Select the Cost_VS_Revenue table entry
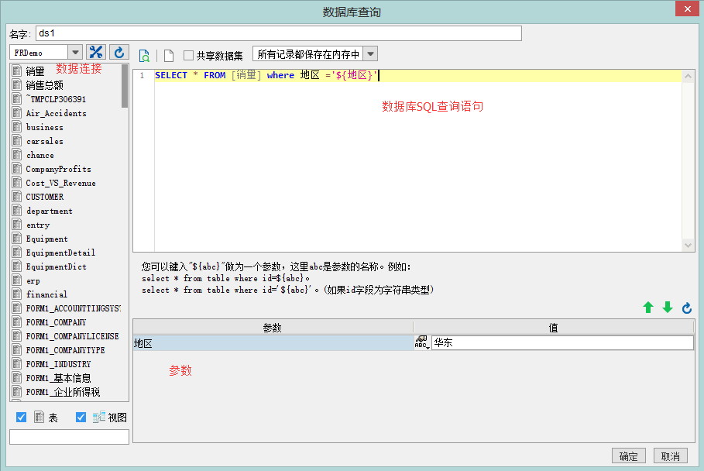Viewport: 704px width, 471px height. [x=60, y=183]
